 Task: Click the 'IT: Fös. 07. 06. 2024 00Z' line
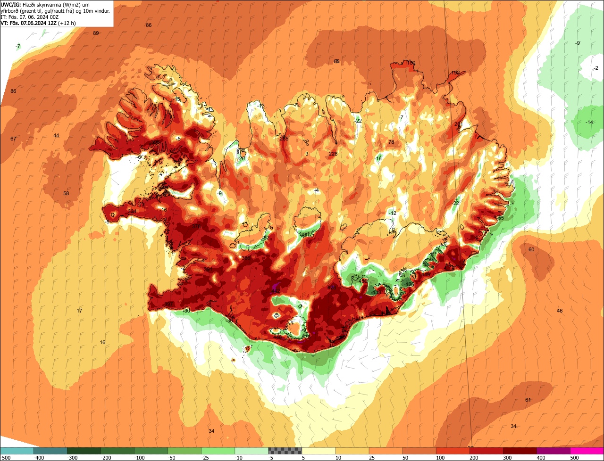coord(30,16)
